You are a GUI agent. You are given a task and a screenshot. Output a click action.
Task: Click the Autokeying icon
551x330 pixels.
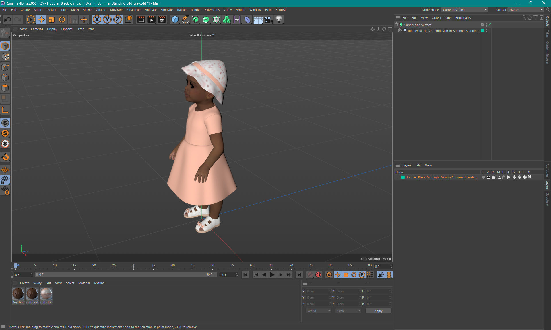click(318, 275)
